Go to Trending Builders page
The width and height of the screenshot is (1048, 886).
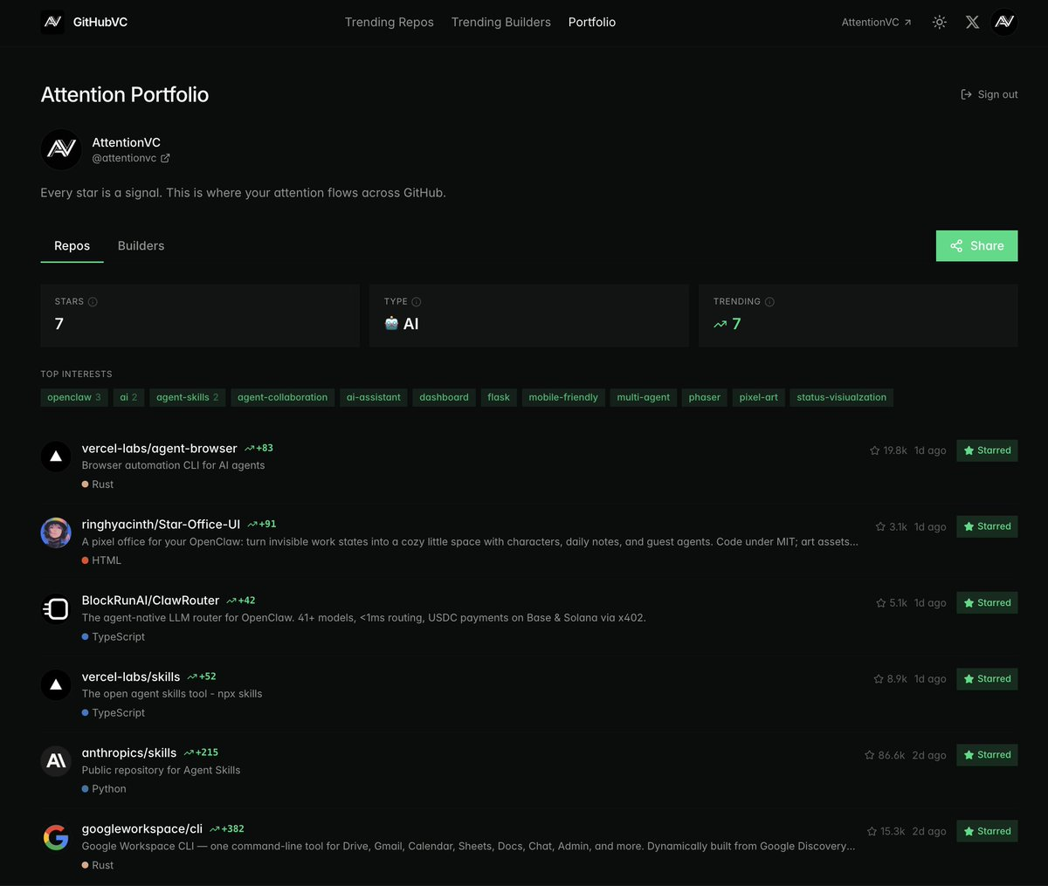point(500,23)
